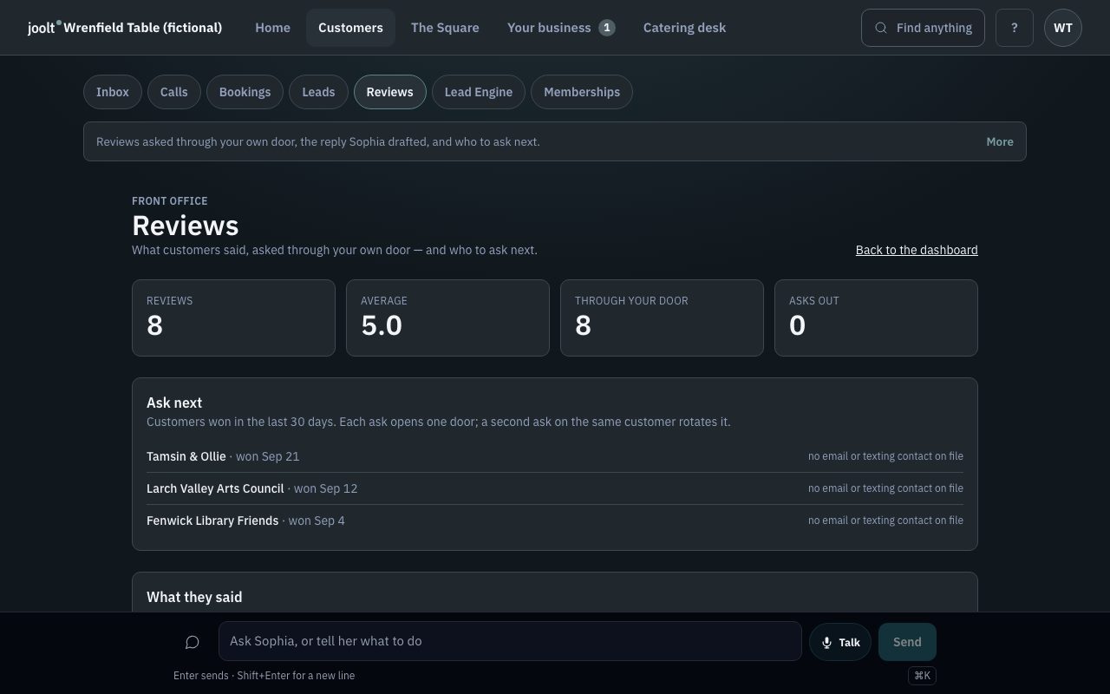The width and height of the screenshot is (1110, 694).
Task: Follow the Back to the dashboard link
Action: [x=917, y=250]
